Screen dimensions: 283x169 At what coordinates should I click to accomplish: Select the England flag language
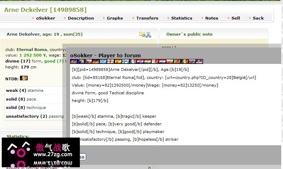click(x=111, y=61)
